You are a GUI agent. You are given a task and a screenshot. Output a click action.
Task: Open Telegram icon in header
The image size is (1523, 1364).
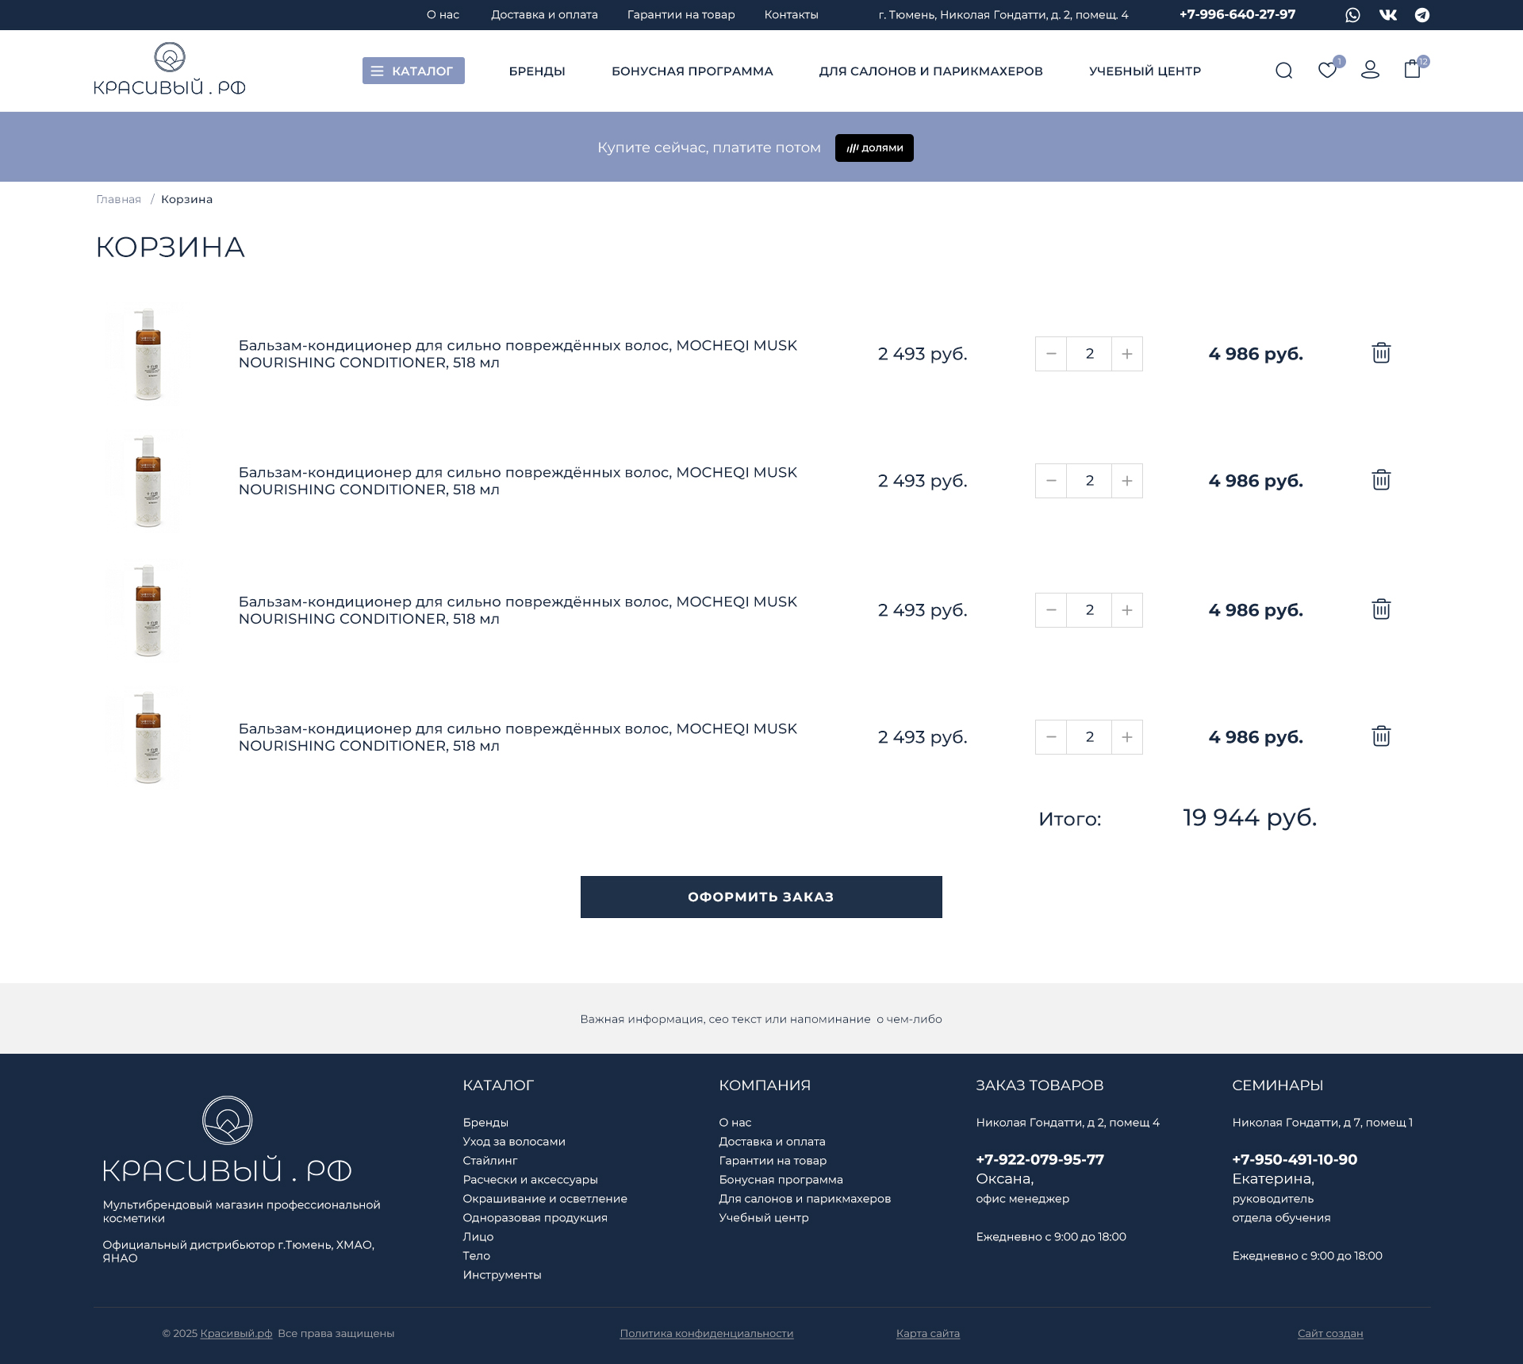pos(1422,15)
